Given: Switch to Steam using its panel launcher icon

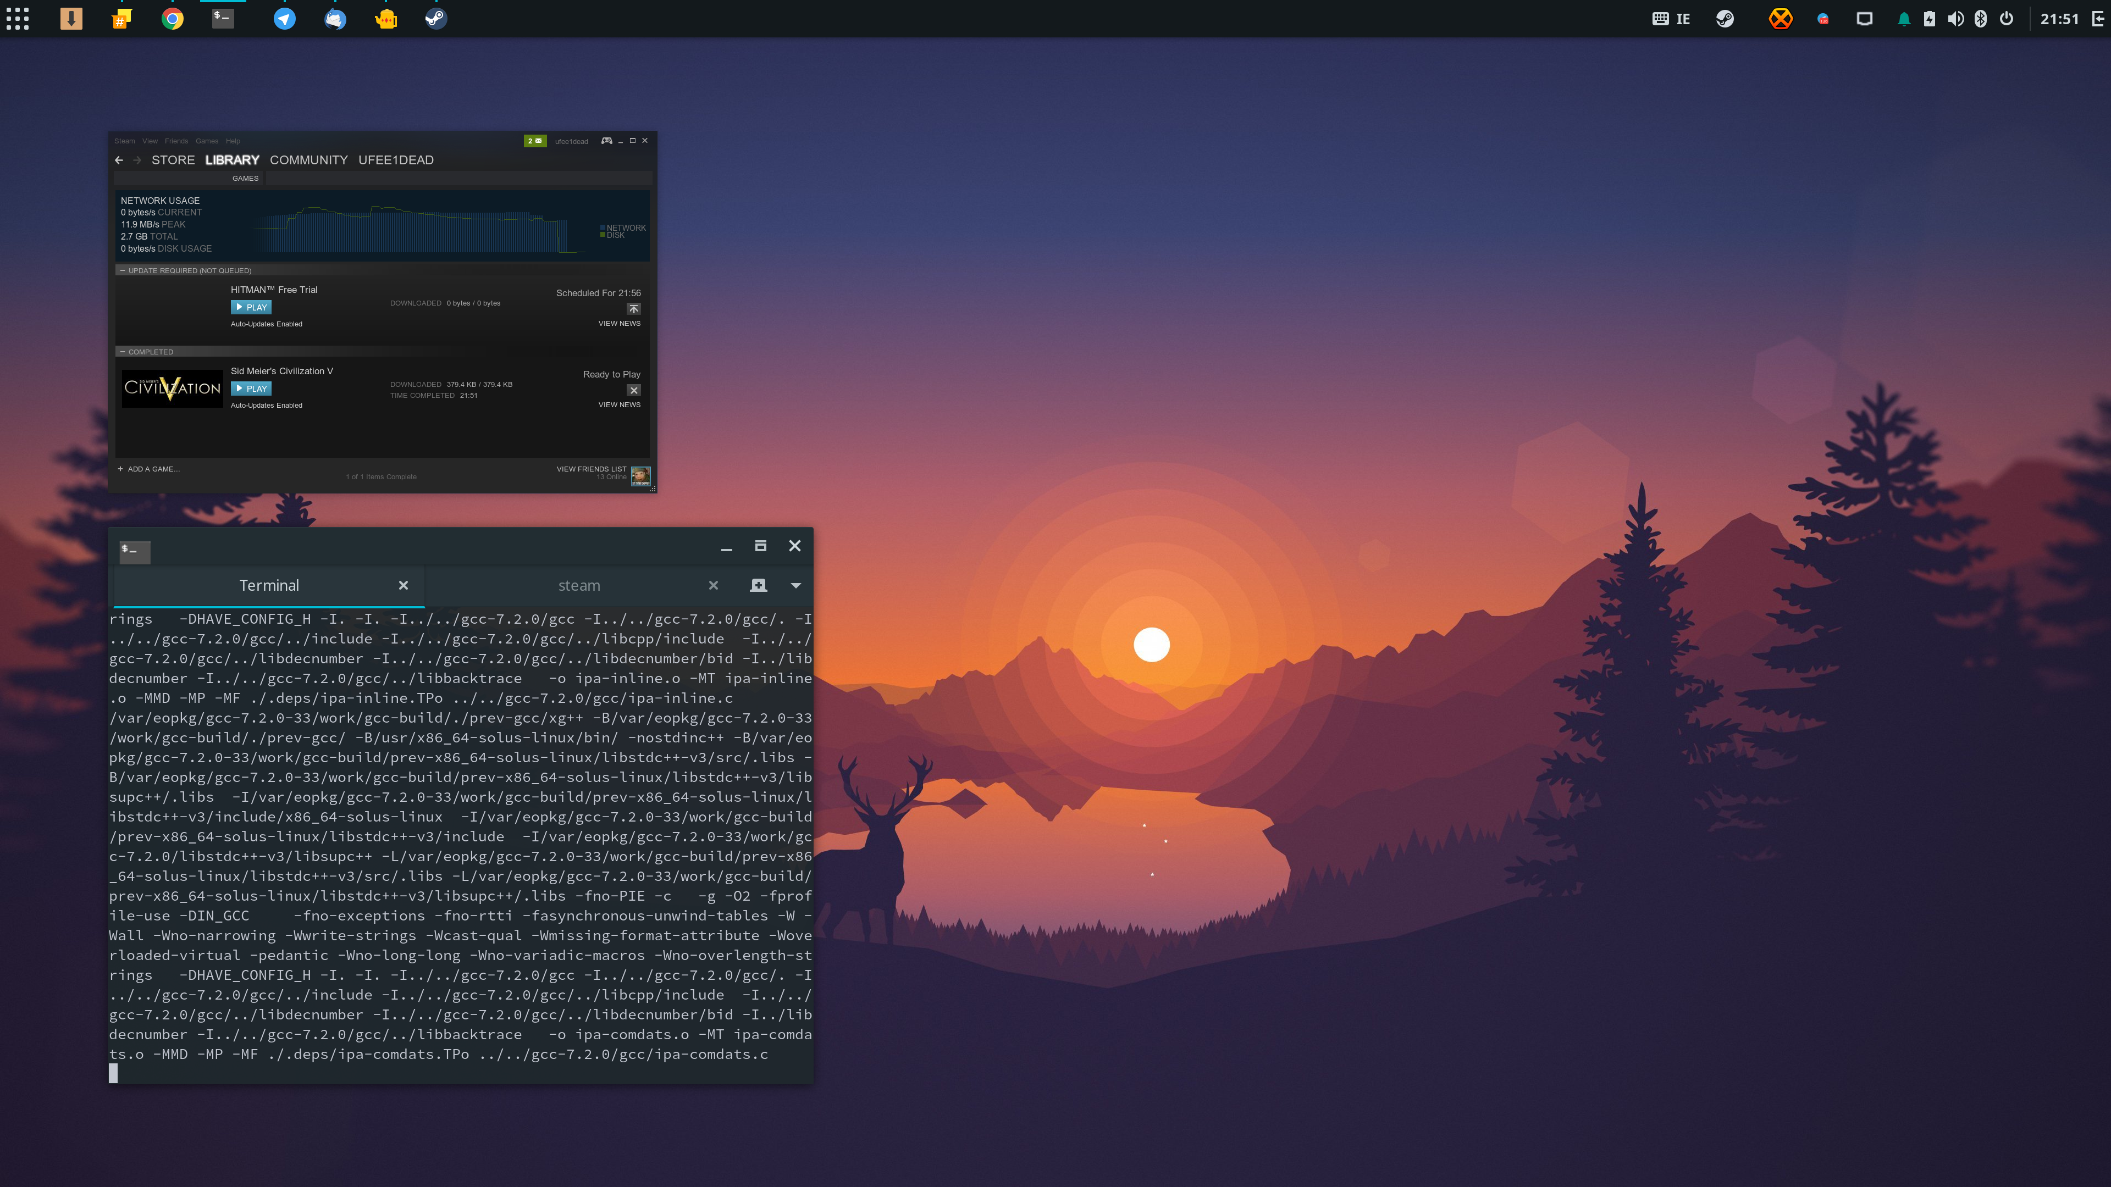Looking at the screenshot, I should 436,18.
